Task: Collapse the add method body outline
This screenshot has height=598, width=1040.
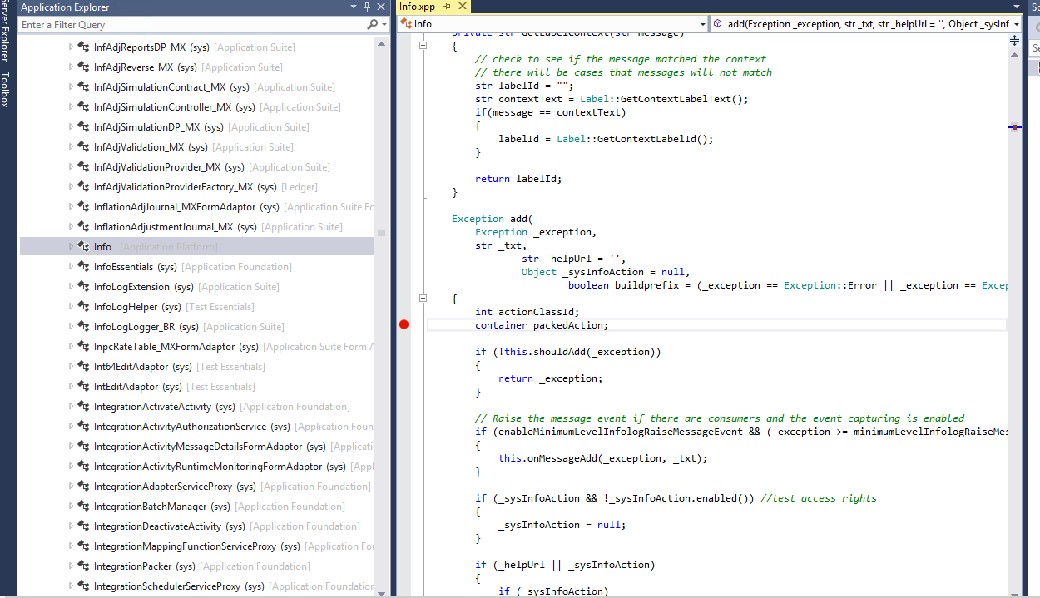Action: point(423,298)
